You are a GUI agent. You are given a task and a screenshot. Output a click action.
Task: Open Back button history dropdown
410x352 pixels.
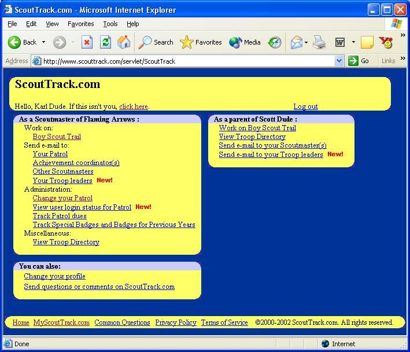click(44, 42)
